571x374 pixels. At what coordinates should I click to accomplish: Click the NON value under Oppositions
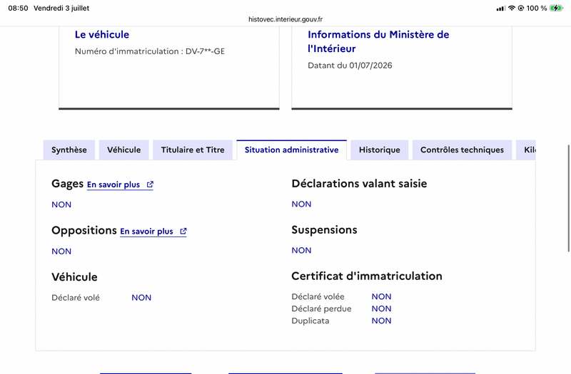[x=61, y=251]
